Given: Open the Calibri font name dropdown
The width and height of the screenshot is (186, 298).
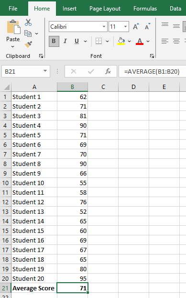Looking at the screenshot, I should pyautogui.click(x=104, y=26).
